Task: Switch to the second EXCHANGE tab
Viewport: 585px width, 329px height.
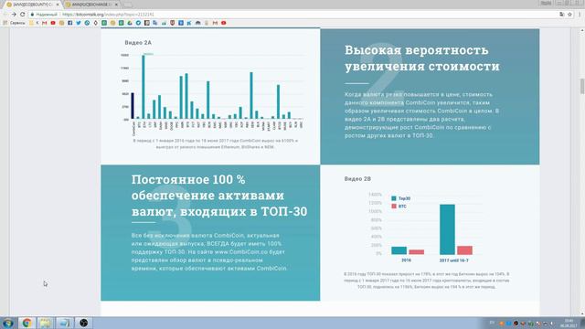Action: pyautogui.click(x=91, y=5)
